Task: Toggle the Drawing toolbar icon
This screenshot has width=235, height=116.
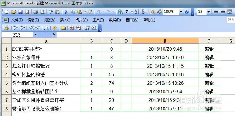Action: point(159,12)
